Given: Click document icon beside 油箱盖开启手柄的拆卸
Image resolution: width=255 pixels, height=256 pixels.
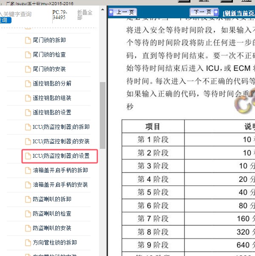Looking at the screenshot, I should click(x=28, y=171).
